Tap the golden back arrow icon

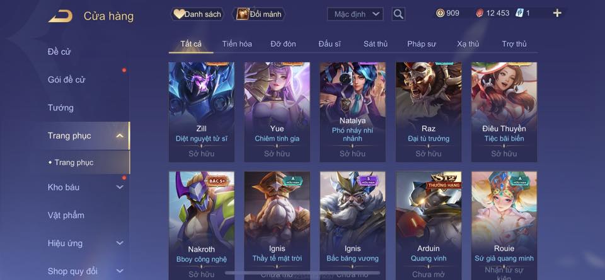[x=60, y=16]
